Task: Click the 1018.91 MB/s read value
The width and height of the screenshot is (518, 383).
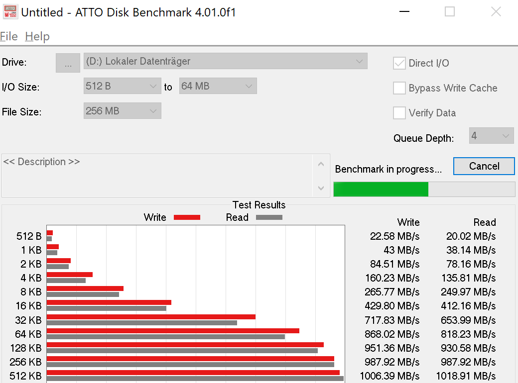Action: click(x=466, y=376)
